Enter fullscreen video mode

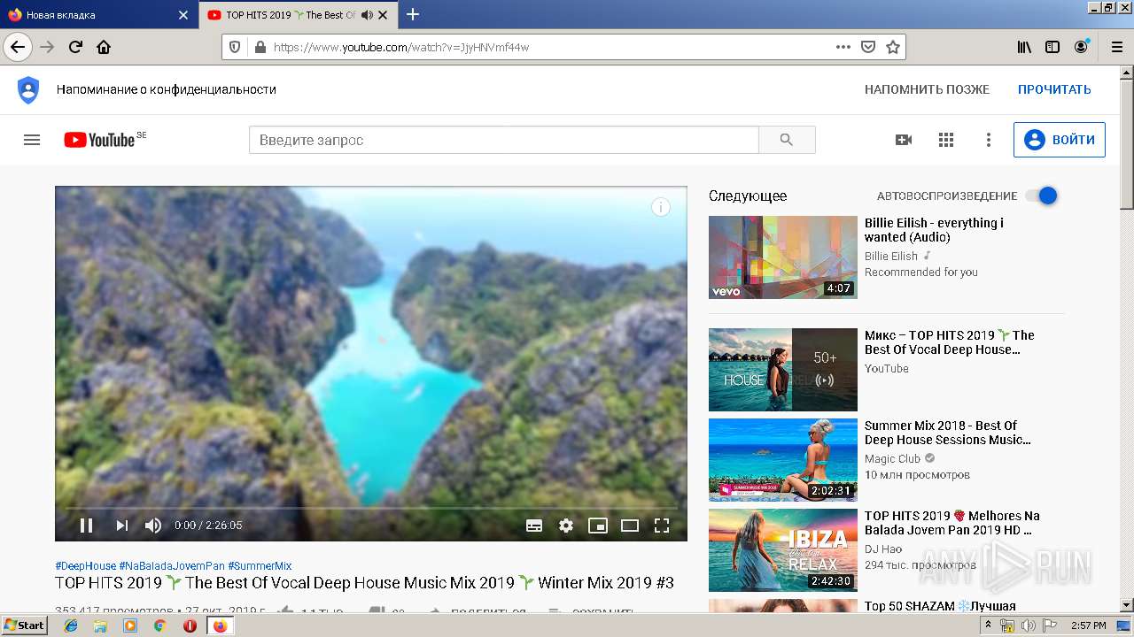[662, 526]
